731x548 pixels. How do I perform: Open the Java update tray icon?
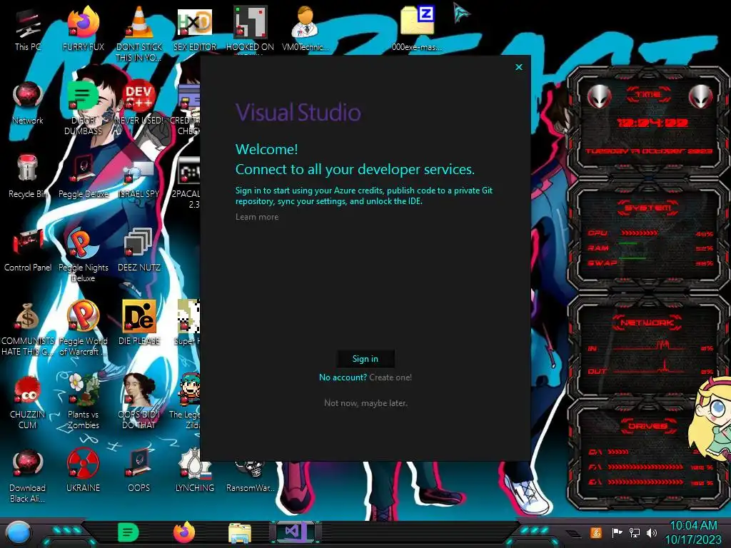click(595, 532)
